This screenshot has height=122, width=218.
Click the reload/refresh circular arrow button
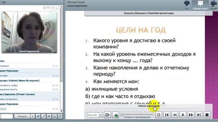(x=159, y=115)
